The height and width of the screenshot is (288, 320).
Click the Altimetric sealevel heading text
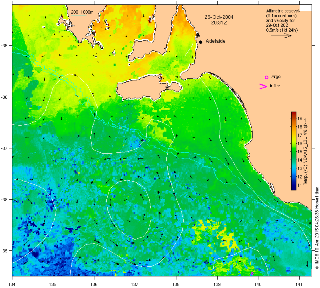283,11
